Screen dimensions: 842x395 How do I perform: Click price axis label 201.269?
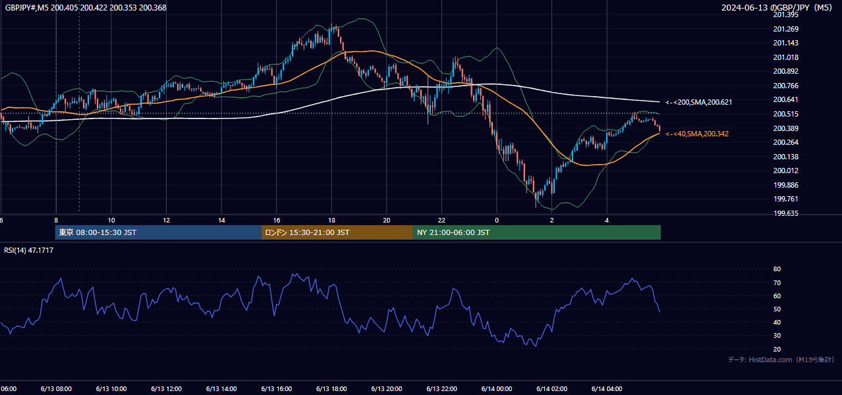786,29
